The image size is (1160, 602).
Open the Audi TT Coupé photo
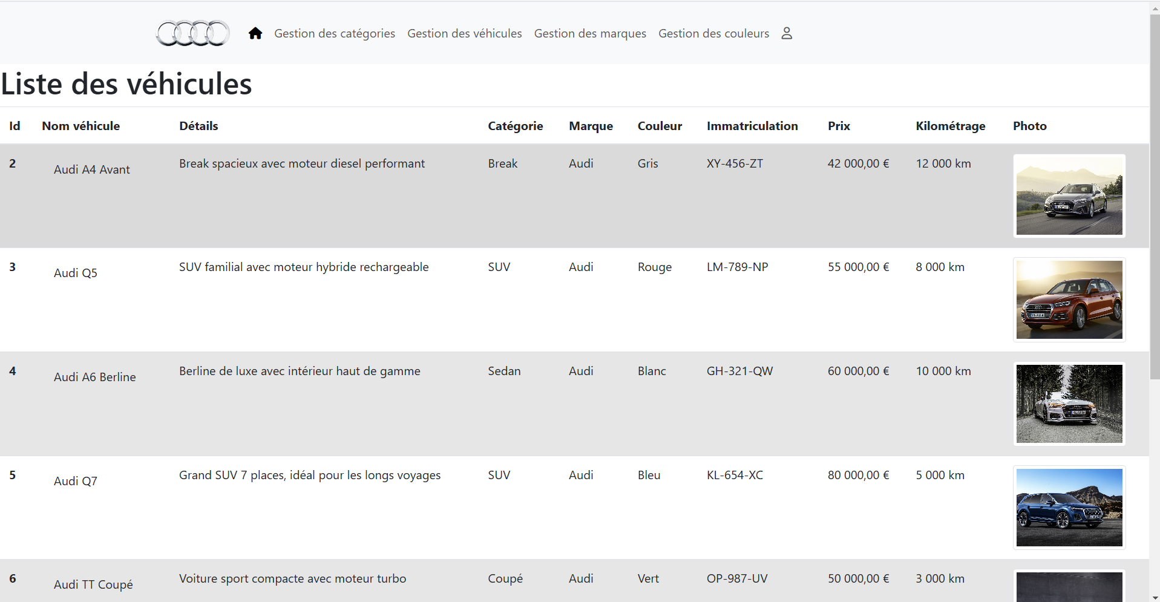tap(1069, 587)
